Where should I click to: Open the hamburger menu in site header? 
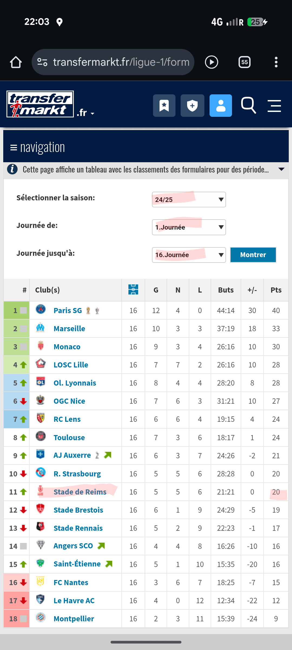click(274, 105)
